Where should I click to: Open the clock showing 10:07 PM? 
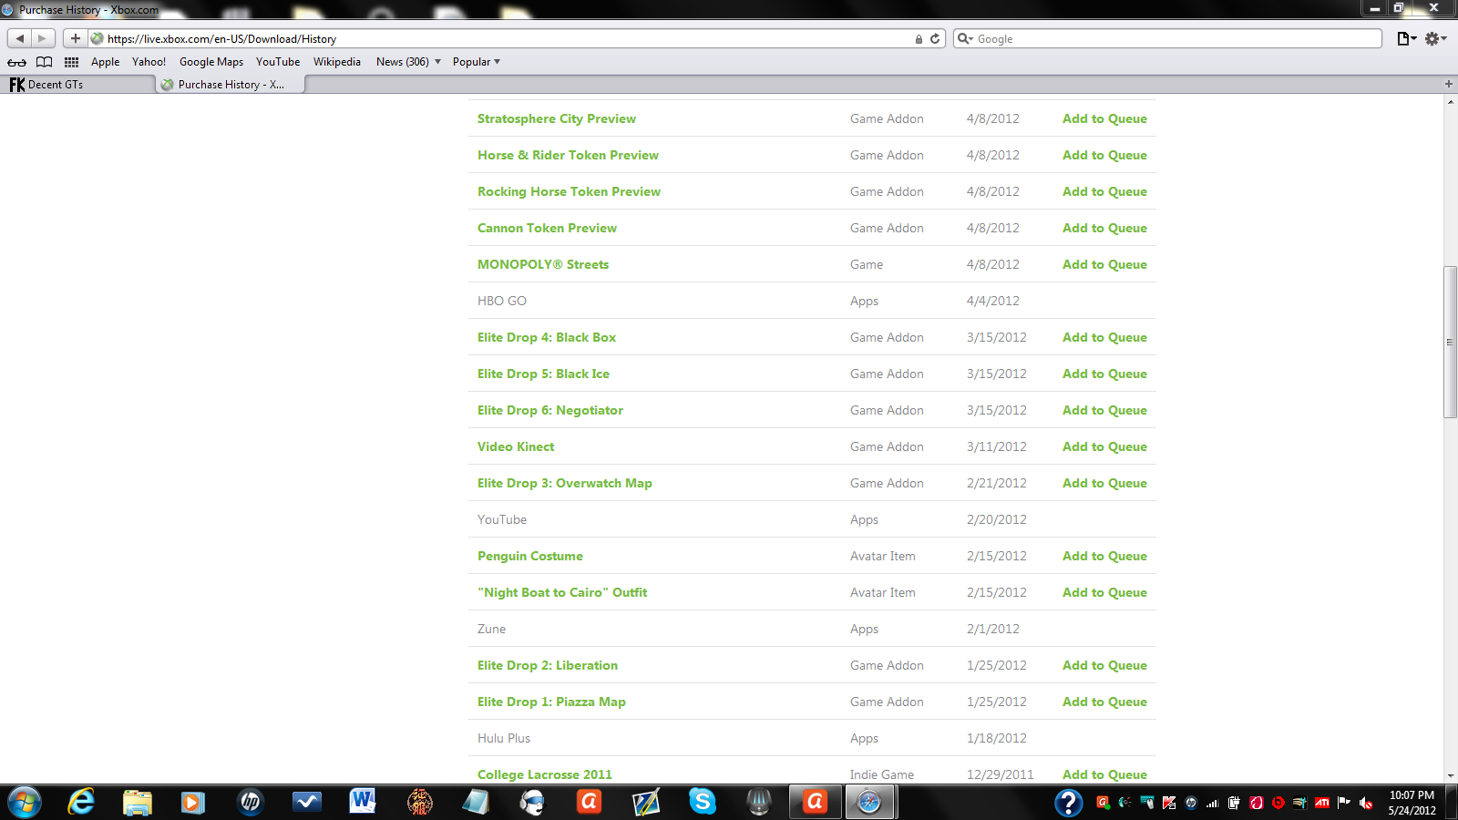[1412, 803]
